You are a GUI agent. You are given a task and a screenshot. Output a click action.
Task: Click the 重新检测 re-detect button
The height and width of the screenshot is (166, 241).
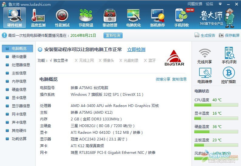(113, 35)
